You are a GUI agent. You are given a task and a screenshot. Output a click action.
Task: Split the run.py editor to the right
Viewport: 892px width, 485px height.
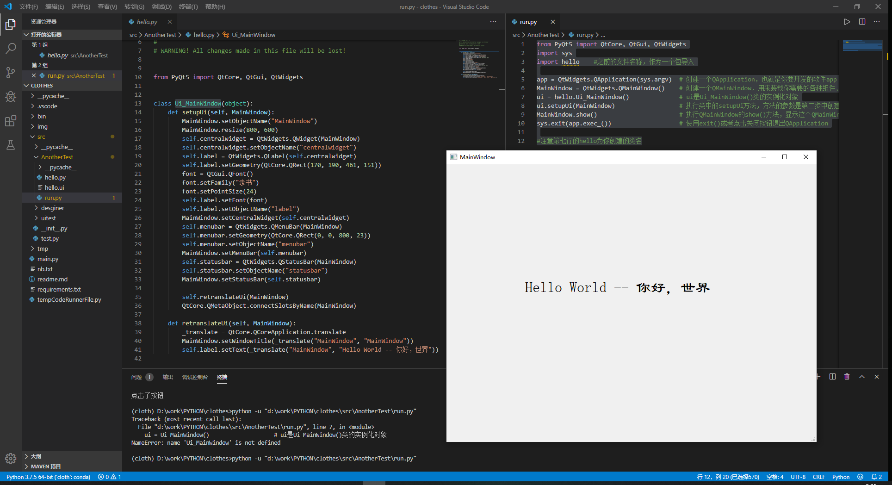862,22
